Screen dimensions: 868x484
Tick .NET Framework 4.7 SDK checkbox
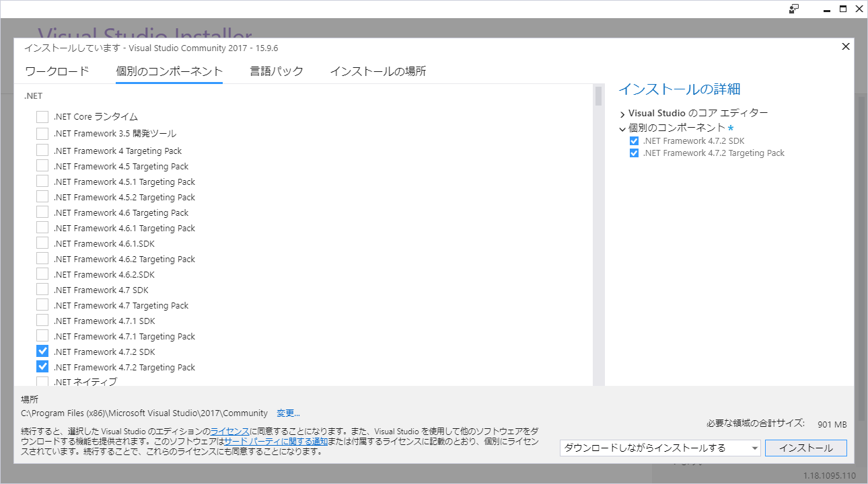42,290
